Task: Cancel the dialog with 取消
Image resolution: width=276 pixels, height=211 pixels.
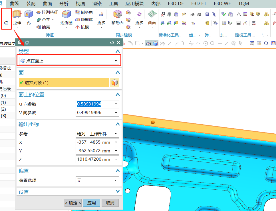Action: (x=110, y=203)
